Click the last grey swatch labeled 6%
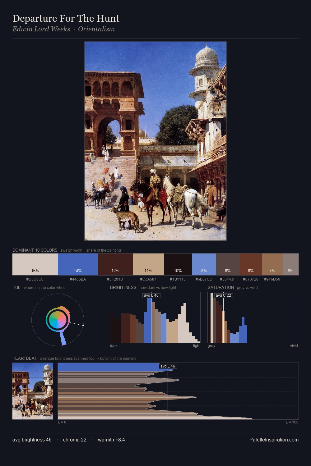The height and width of the screenshot is (466, 311). [x=290, y=264]
